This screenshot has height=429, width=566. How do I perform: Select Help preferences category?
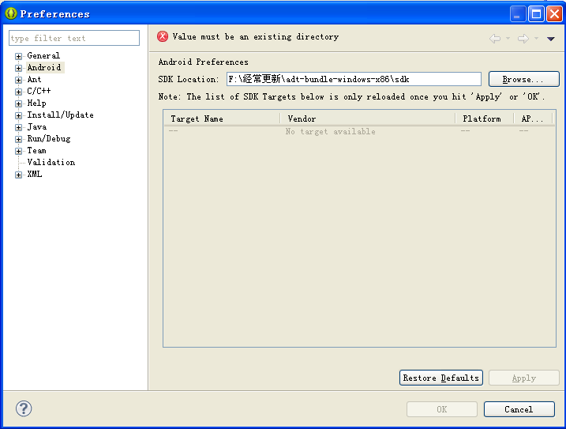coord(36,103)
